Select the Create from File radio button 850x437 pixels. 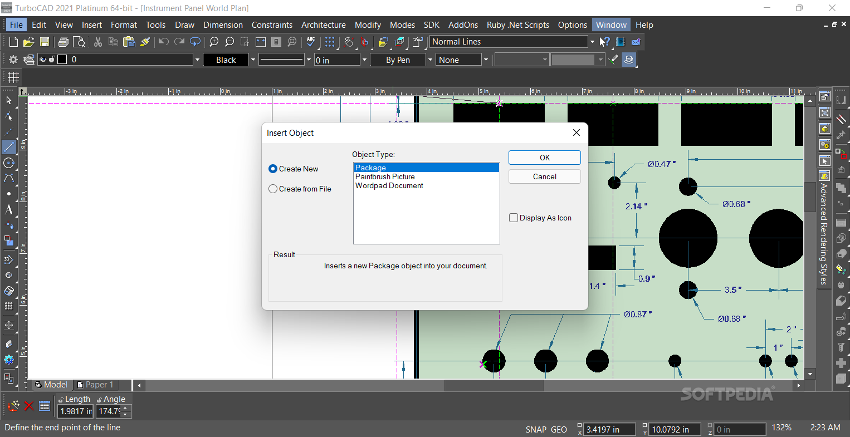(x=273, y=189)
